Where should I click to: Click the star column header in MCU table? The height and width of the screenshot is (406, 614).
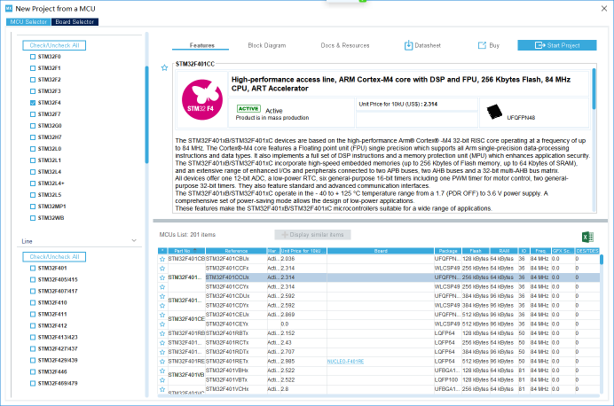(162, 251)
